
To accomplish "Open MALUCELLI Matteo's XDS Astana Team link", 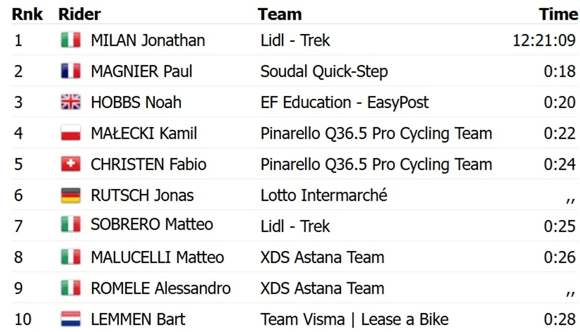I will [x=322, y=257].
